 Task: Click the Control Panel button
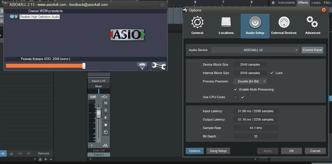click(312, 50)
